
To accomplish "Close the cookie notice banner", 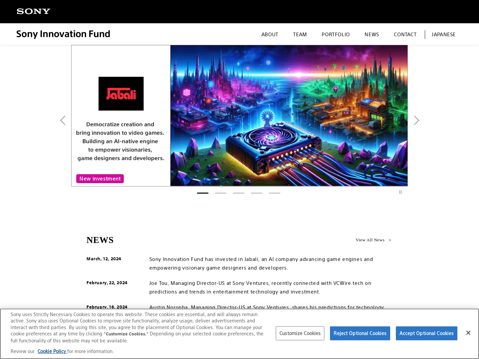I will point(468,333).
